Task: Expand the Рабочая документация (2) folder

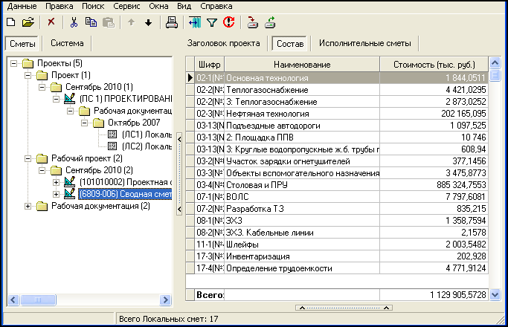Action: click(29, 206)
